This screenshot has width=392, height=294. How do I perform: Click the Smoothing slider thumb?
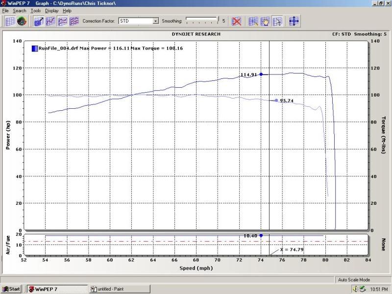[x=218, y=20]
